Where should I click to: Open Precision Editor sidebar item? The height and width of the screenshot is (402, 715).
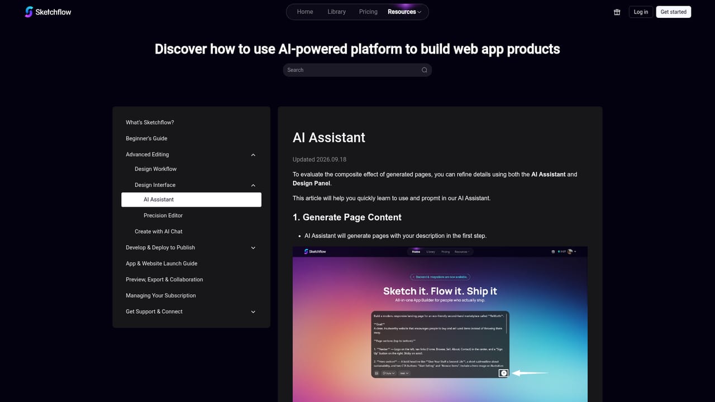[163, 216]
